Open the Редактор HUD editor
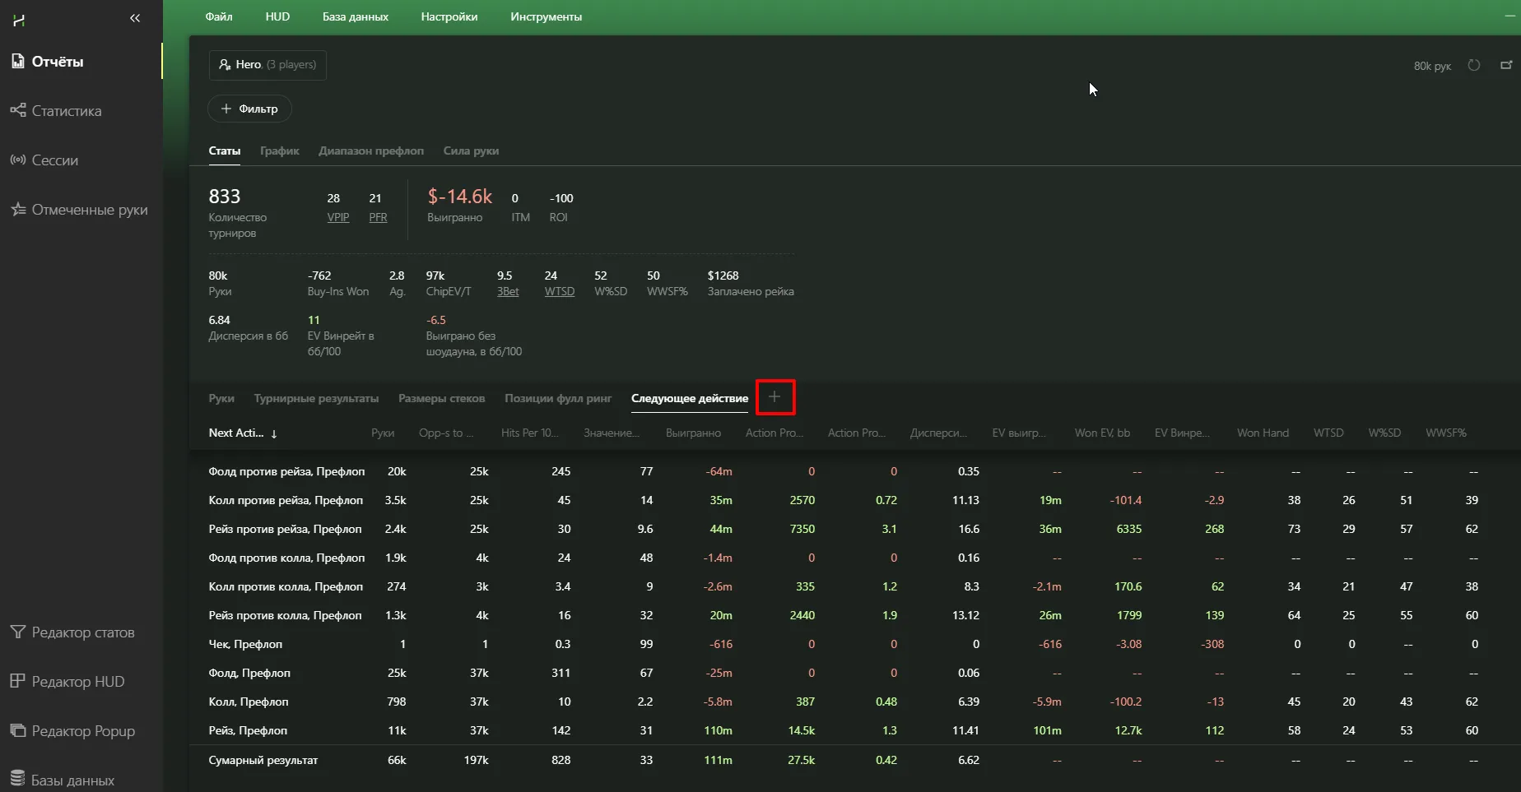The width and height of the screenshot is (1521, 792). click(77, 682)
